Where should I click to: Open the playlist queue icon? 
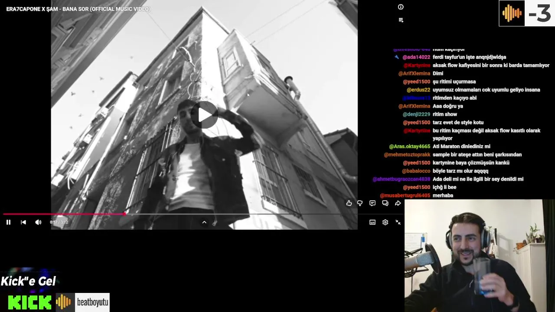[x=401, y=20]
